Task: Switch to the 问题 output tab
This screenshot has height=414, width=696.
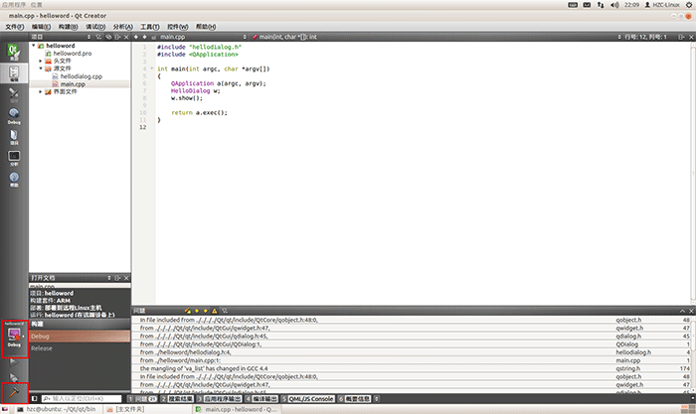Action: pyautogui.click(x=142, y=398)
